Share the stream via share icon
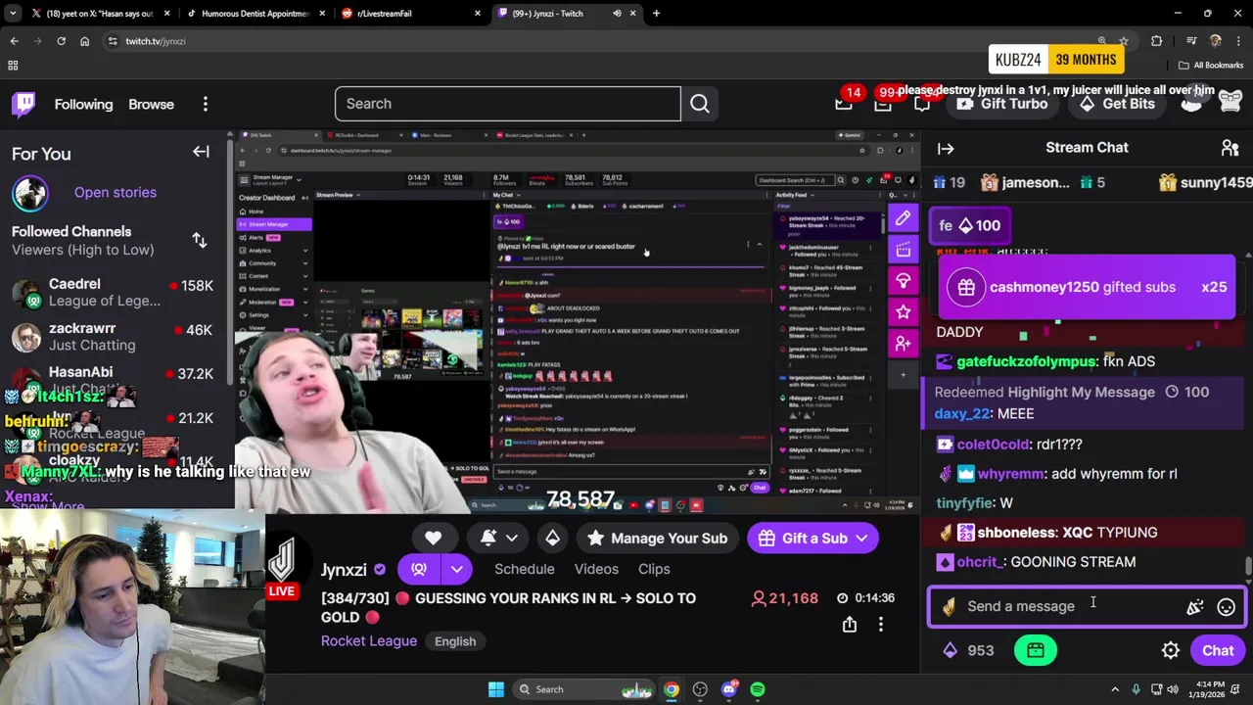 tap(849, 624)
